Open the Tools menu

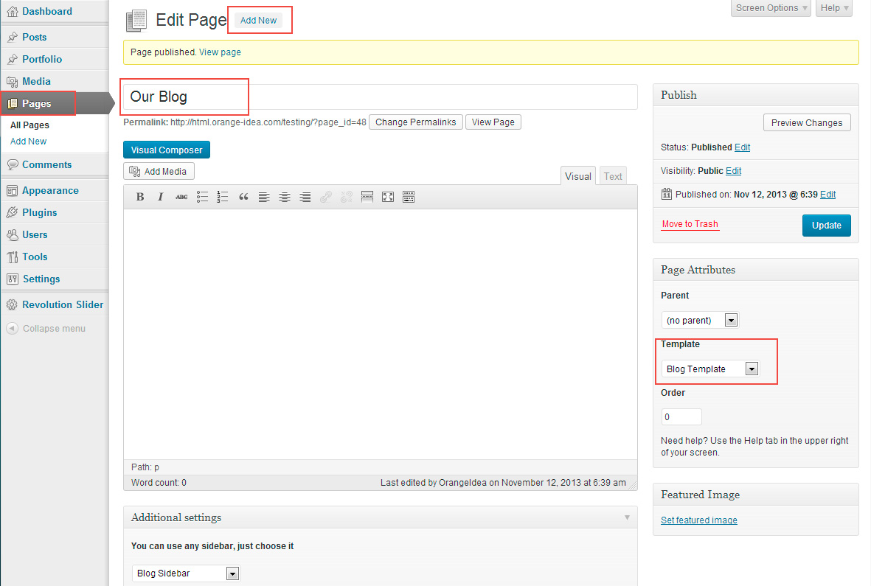coord(55,257)
